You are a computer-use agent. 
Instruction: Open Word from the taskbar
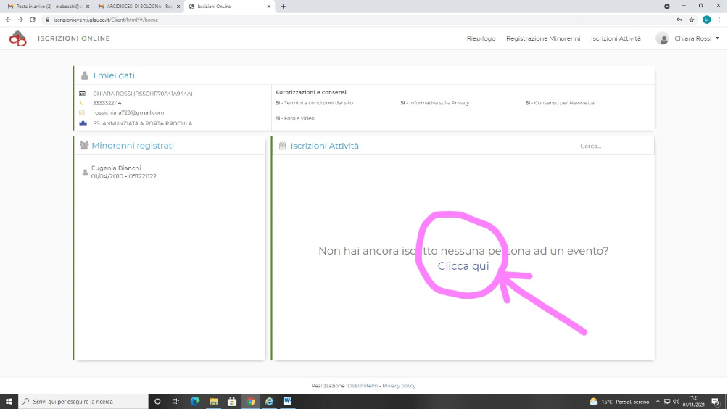click(288, 401)
